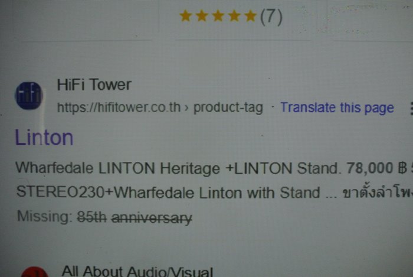The image size is (413, 277).
Task: Open the hifitower.co.th URL text
Action: click(119, 107)
